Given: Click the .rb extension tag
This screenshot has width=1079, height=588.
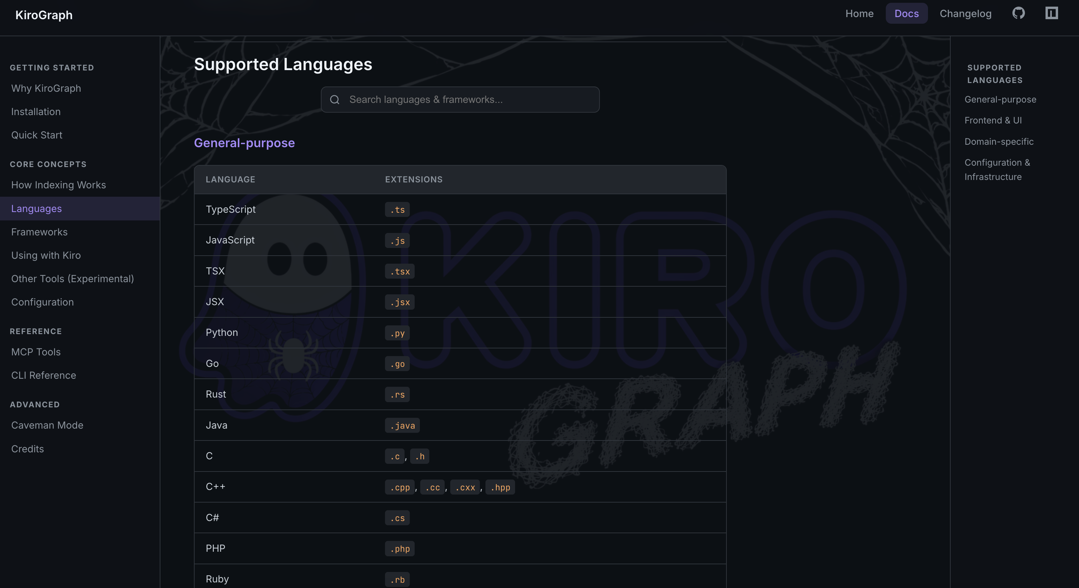Looking at the screenshot, I should 397,580.
